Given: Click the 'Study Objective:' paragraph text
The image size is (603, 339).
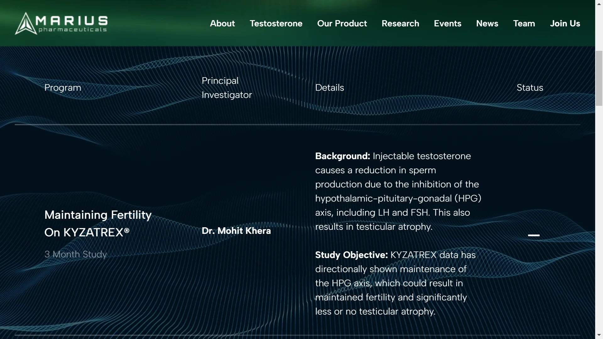Looking at the screenshot, I should pyautogui.click(x=395, y=283).
